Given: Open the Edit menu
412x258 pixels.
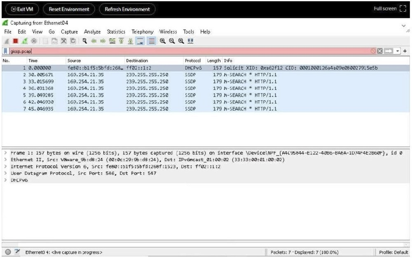Looking at the screenshot, I should (22, 32).
